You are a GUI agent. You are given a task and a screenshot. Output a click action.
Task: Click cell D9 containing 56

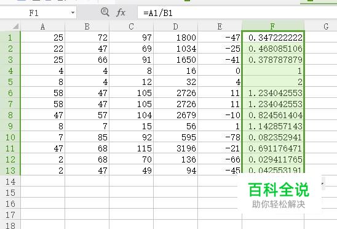[176, 126]
